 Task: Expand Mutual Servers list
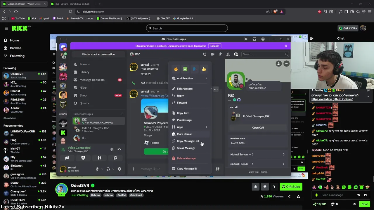(257, 155)
